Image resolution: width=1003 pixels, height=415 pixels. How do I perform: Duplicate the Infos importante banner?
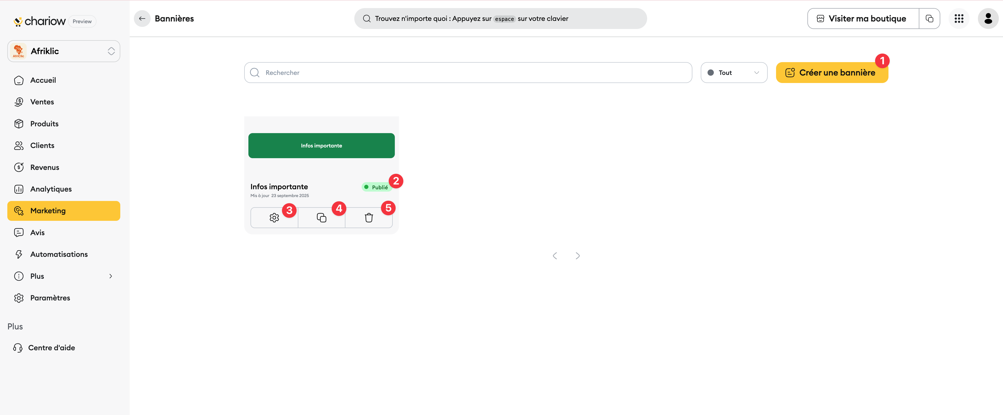click(x=322, y=218)
